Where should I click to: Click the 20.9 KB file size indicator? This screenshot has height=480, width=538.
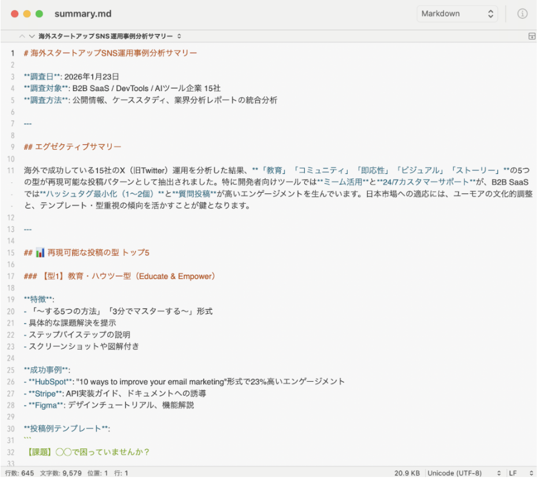407,473
